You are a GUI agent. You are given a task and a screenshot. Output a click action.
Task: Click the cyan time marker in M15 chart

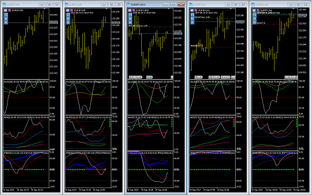point(149,77)
